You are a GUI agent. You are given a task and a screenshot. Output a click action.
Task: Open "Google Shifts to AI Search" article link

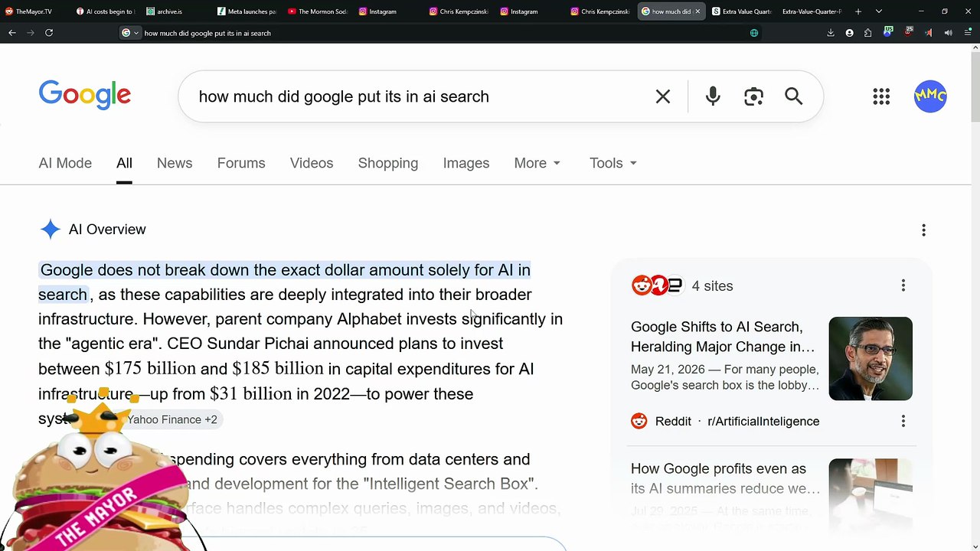723,337
